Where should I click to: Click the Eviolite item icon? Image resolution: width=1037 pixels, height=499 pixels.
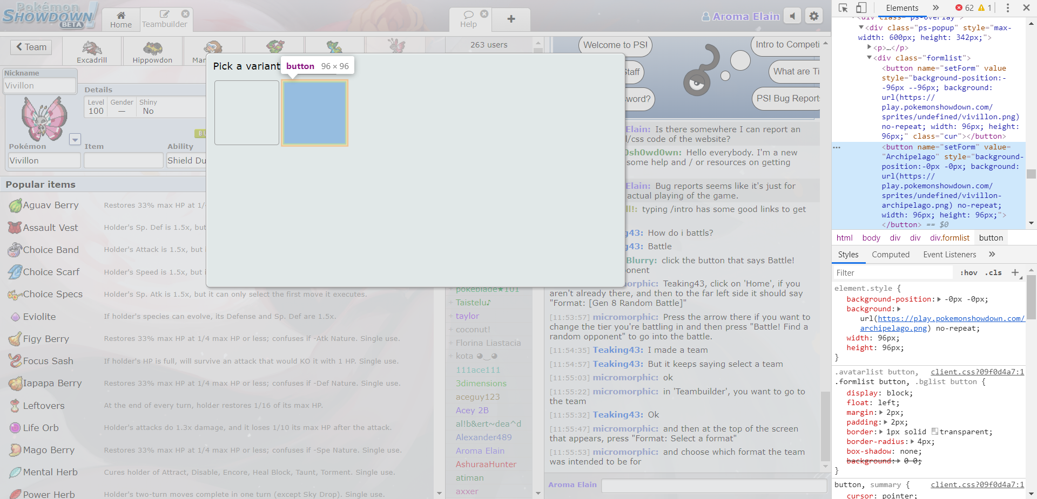point(15,317)
